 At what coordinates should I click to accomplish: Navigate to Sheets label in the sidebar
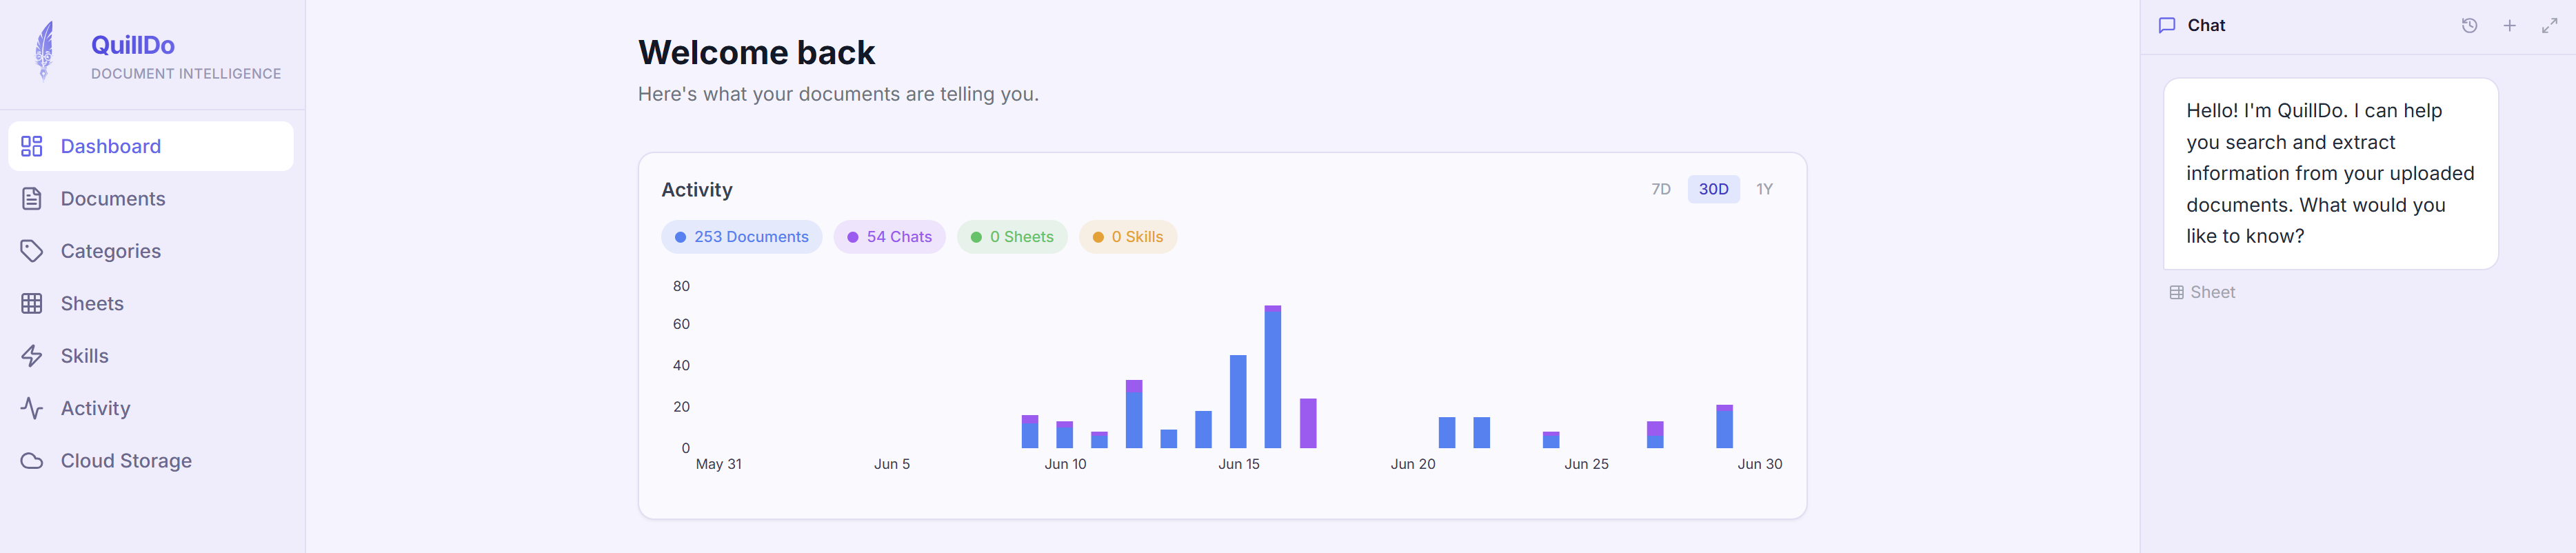point(92,304)
